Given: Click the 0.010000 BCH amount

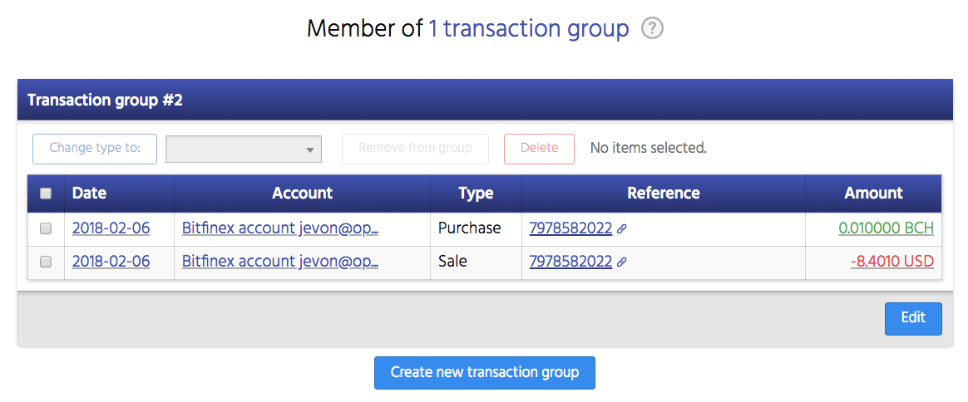Looking at the screenshot, I should tap(886, 228).
